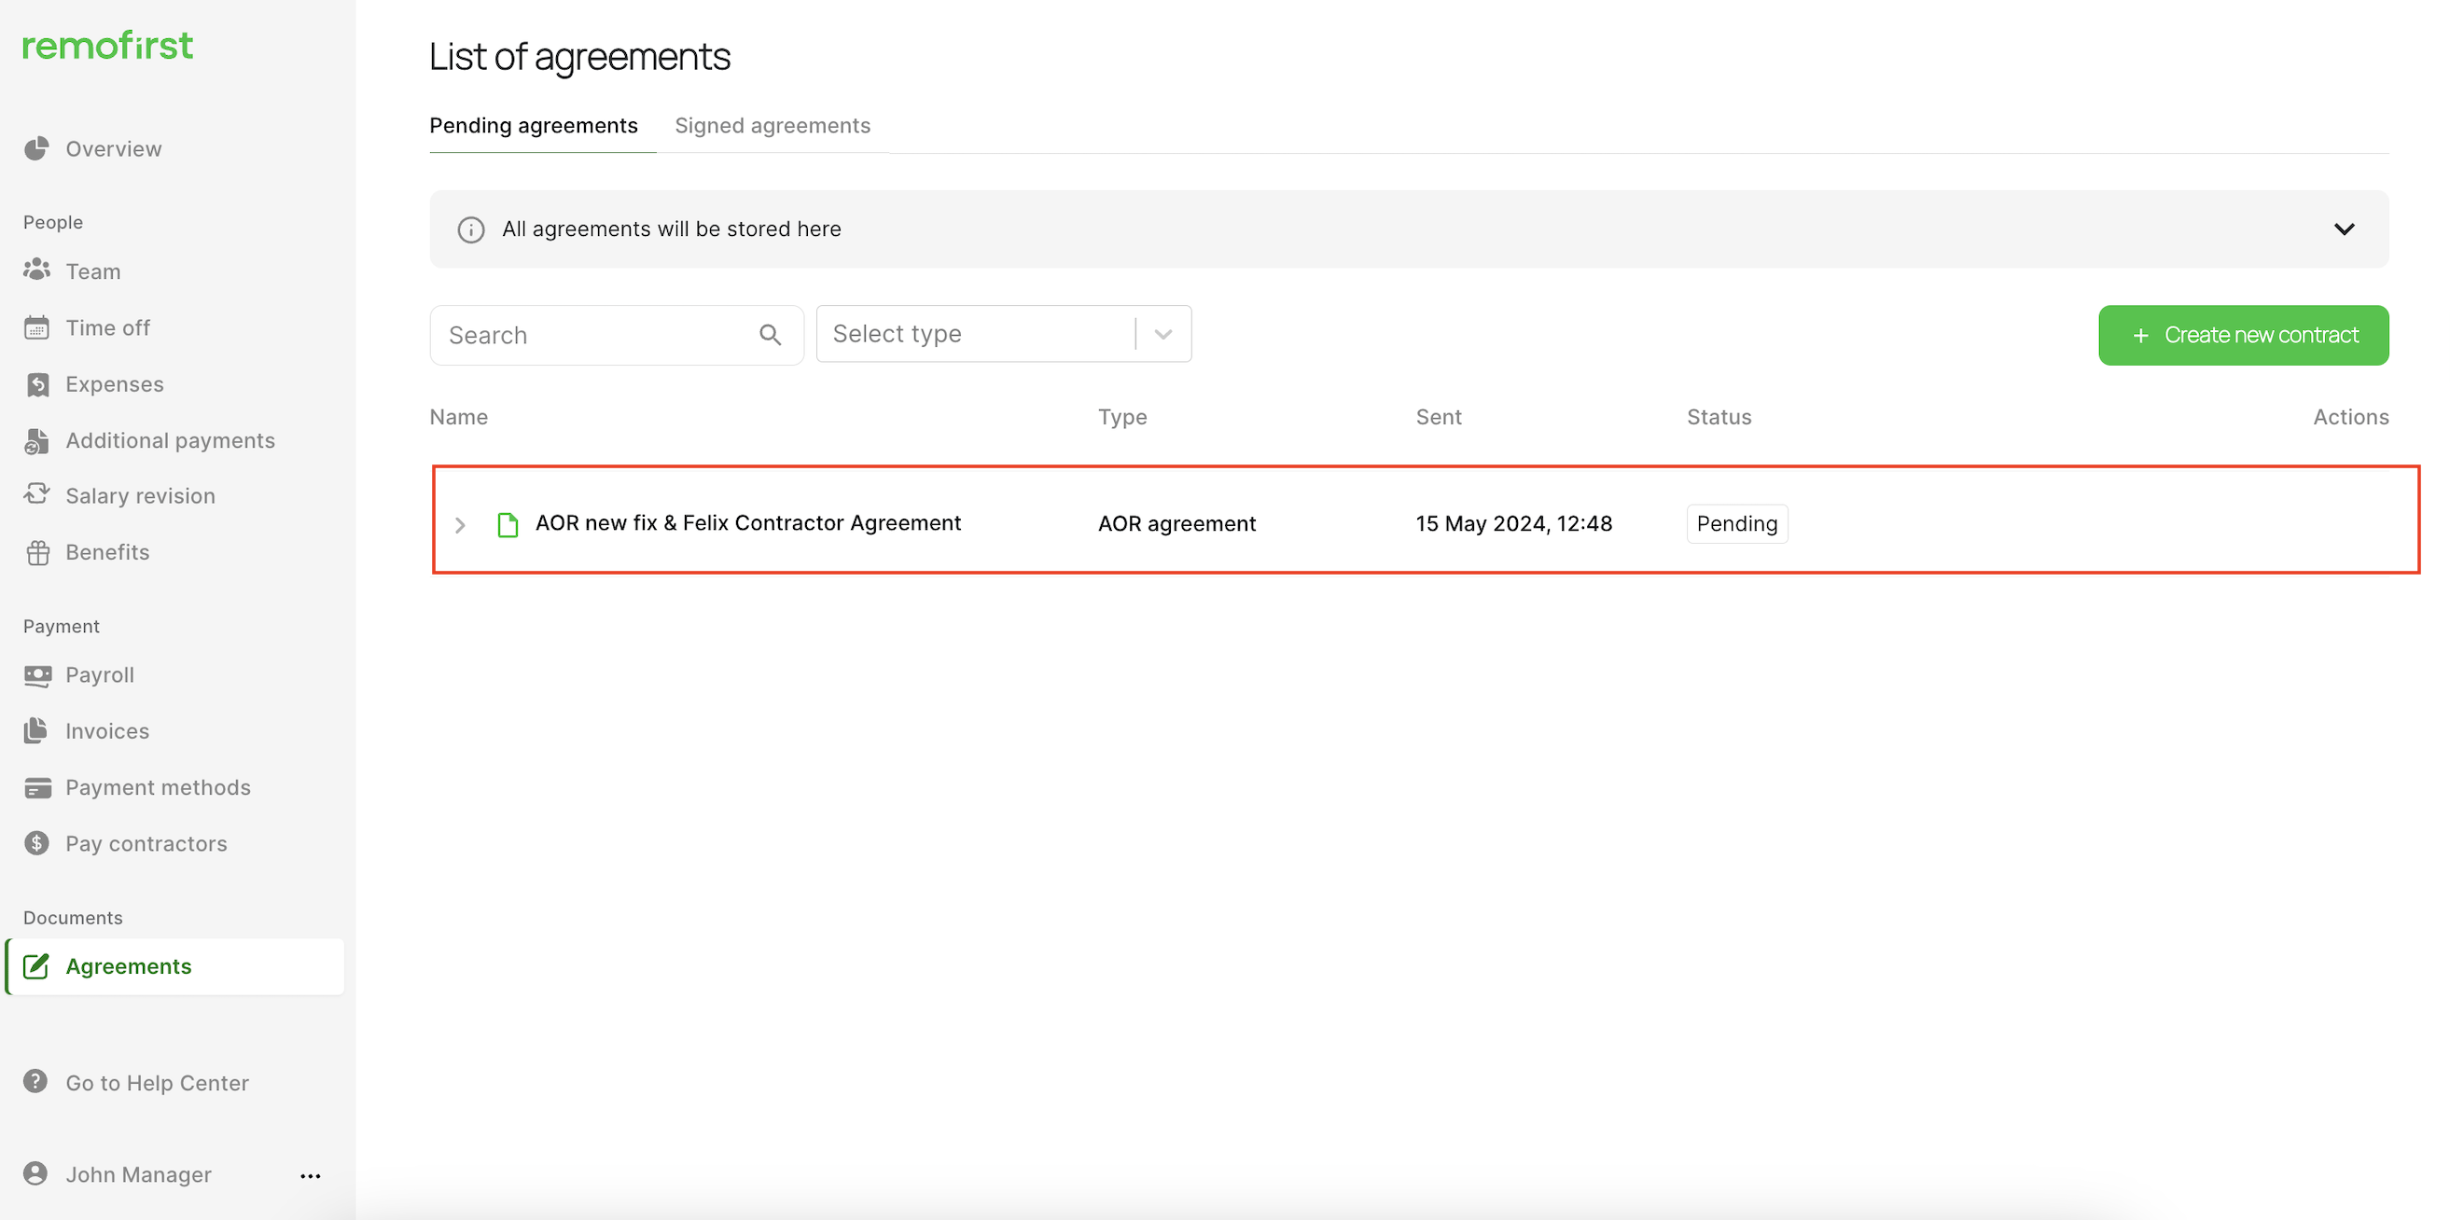Click the Create new contract button
The height and width of the screenshot is (1220, 2450).
[2243, 335]
